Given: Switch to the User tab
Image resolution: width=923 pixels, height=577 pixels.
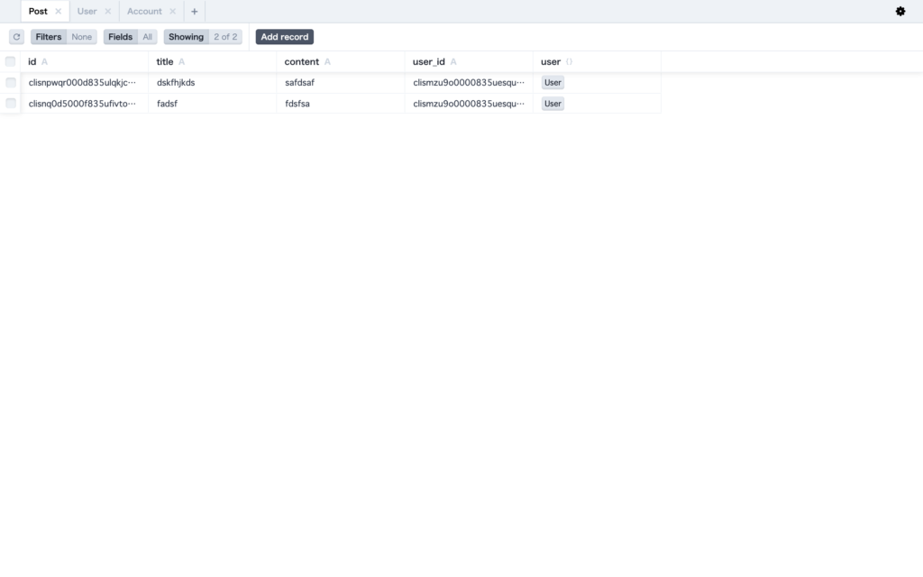Looking at the screenshot, I should [87, 12].
